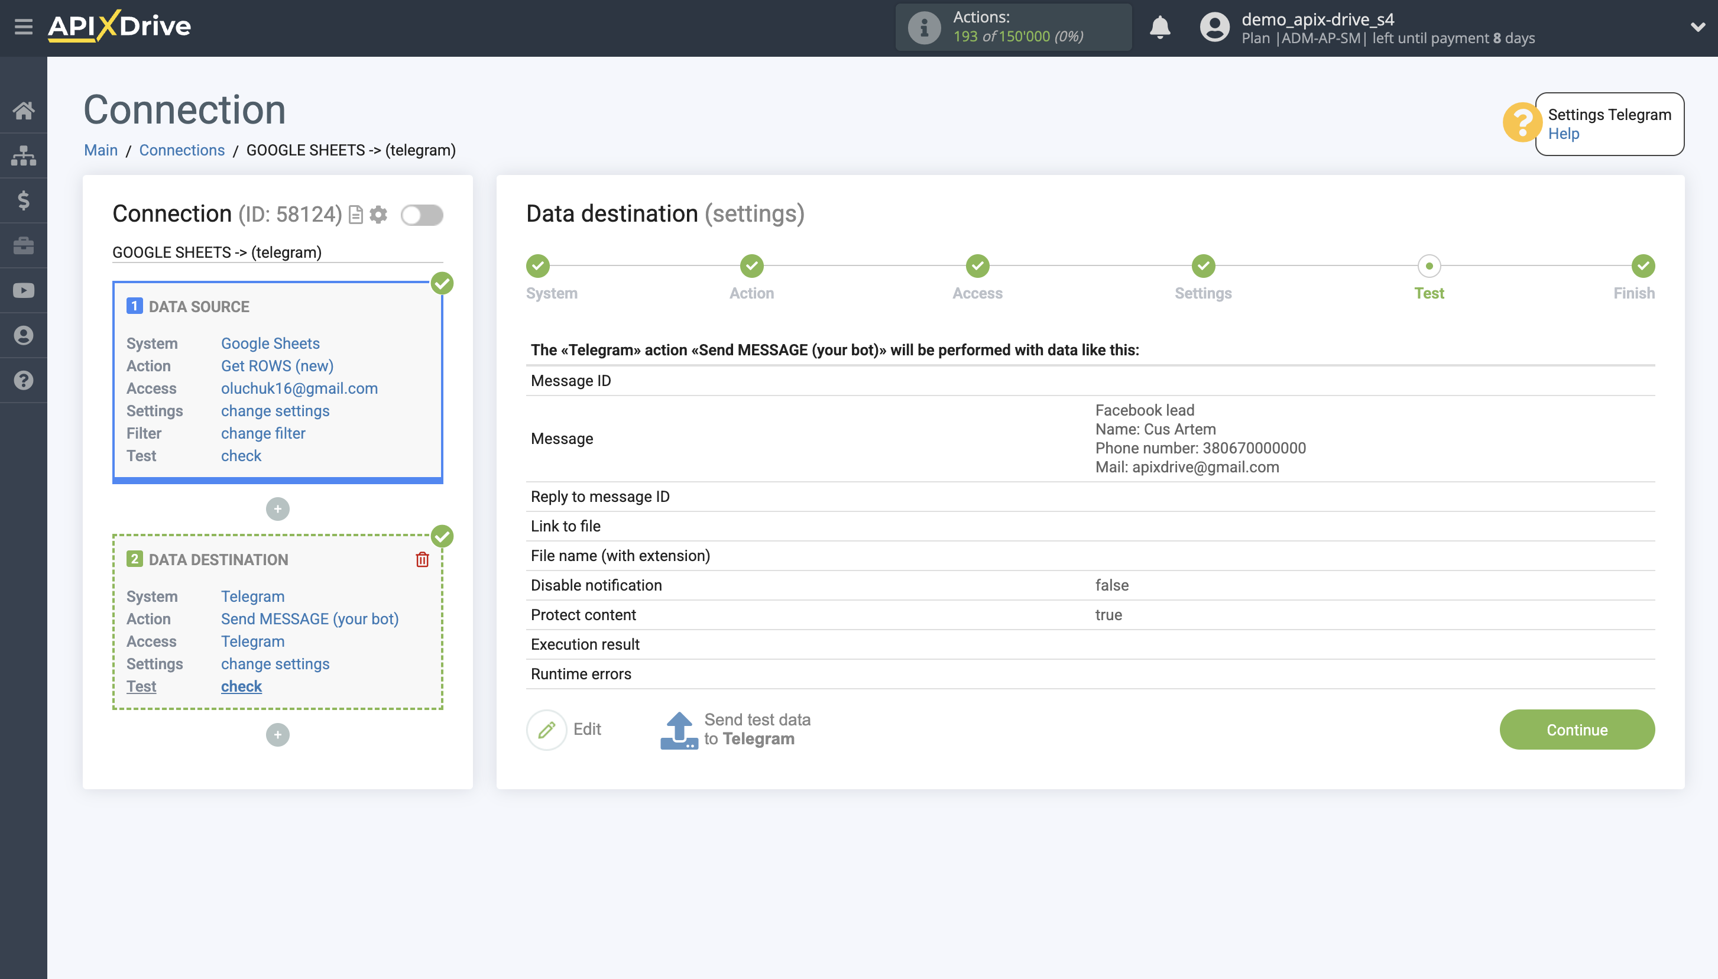Open connections list via the sidebar hierarchy icon

click(x=24, y=155)
